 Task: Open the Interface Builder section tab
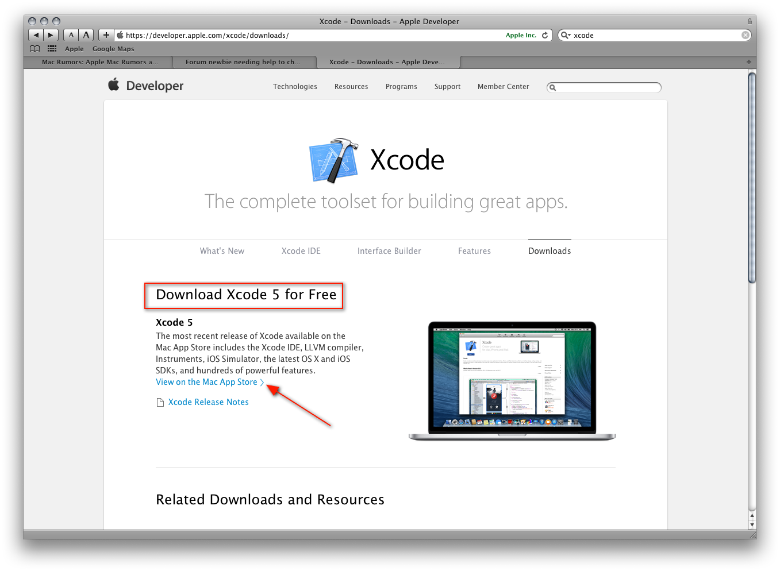click(389, 251)
